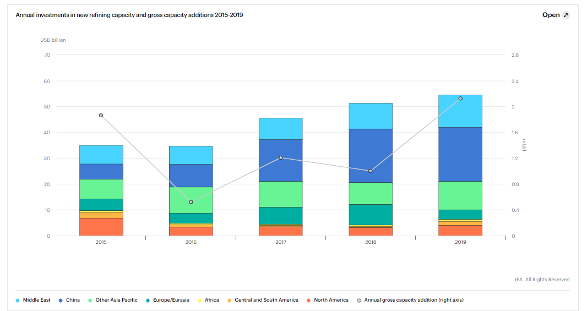Click the 2015 x-axis label
The image size is (587, 311).
[x=101, y=242]
